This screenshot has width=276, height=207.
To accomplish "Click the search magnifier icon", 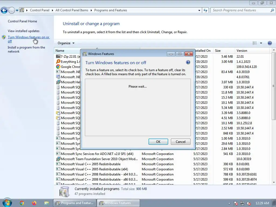I will click(x=272, y=10).
